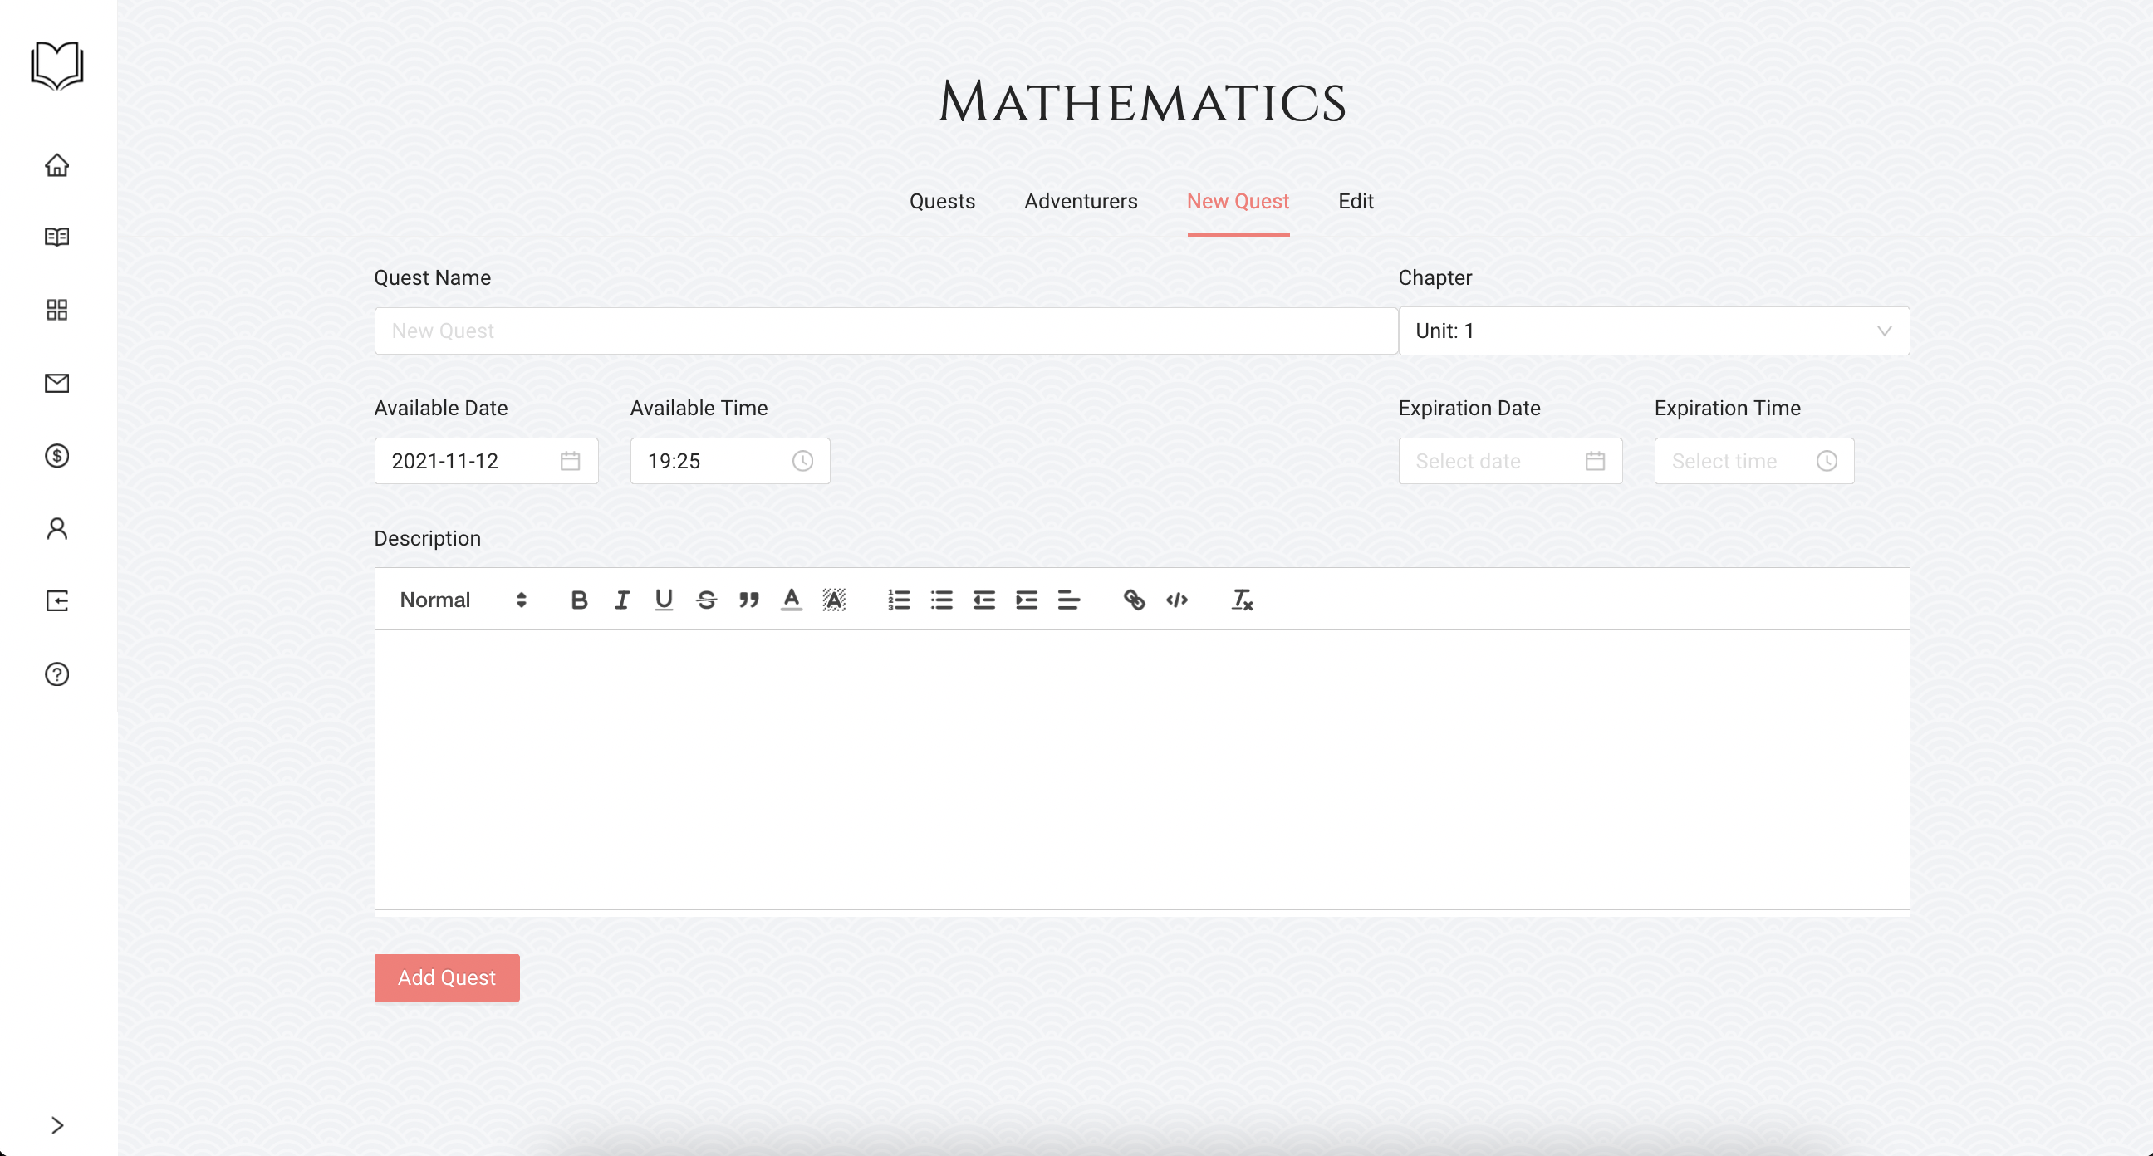
Task: Click the help question mark icon
Action: [56, 674]
